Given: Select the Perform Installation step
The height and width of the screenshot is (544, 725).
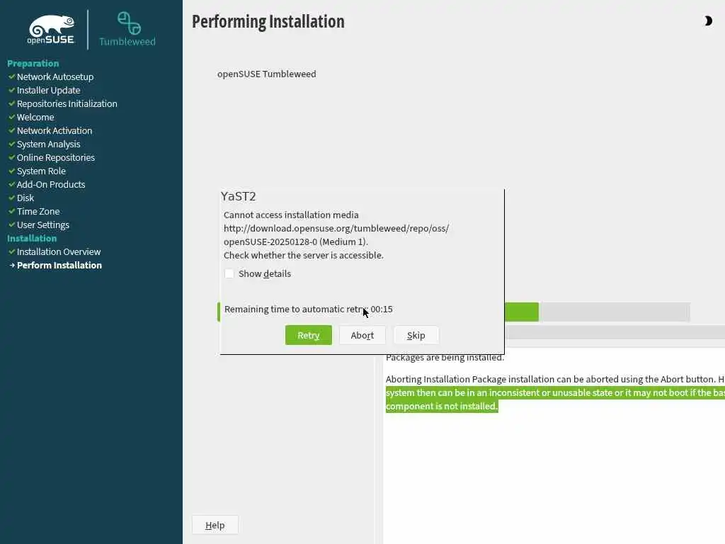Looking at the screenshot, I should [x=59, y=265].
